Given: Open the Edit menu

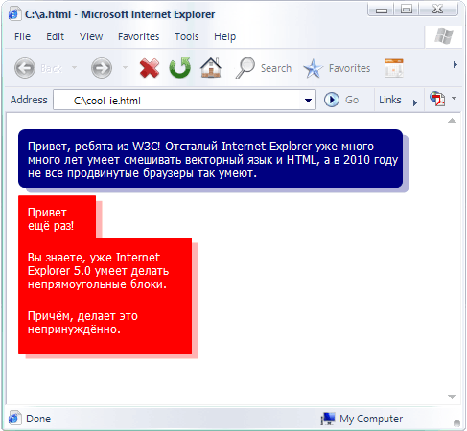Looking at the screenshot, I should point(55,36).
